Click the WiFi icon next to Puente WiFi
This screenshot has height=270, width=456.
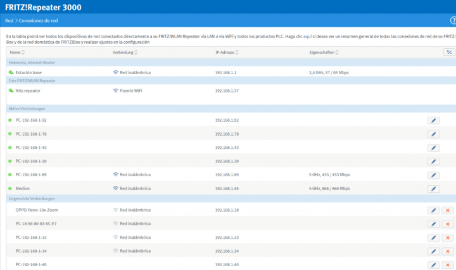coord(115,91)
